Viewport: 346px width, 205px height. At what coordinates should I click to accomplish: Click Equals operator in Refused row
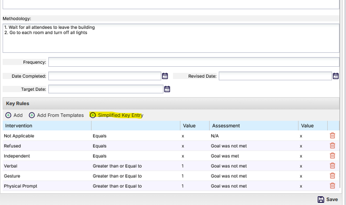click(x=100, y=146)
